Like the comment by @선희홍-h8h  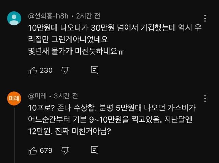coord(32,70)
